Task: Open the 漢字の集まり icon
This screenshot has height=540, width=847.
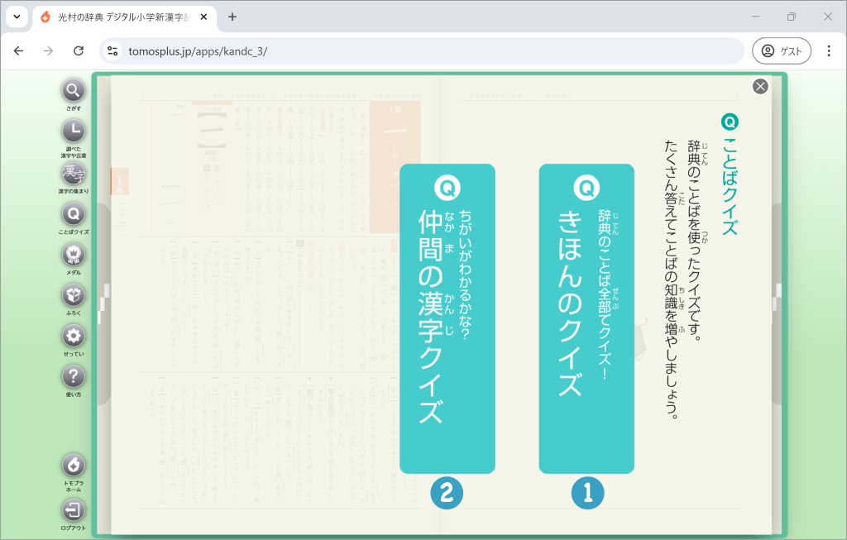Action: (x=74, y=174)
